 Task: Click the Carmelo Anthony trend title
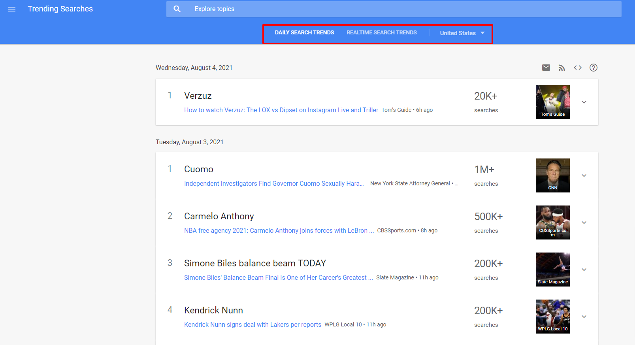point(219,216)
